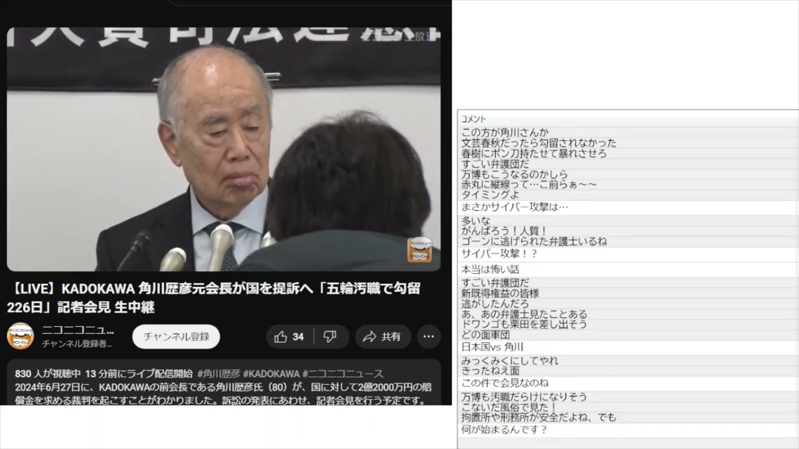Click the niconico watermark icon in video
This screenshot has width=799, height=449.
pos(419,250)
